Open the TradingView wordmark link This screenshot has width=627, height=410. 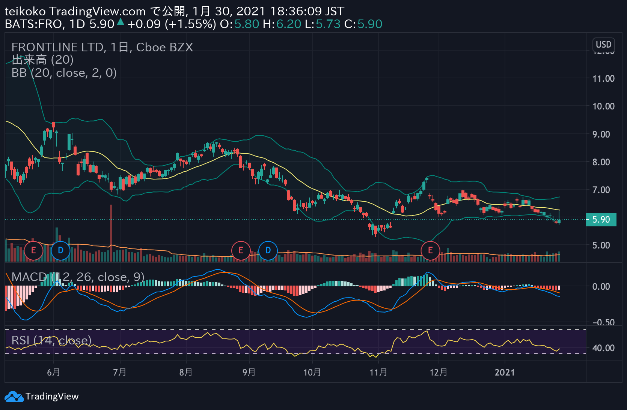pos(52,397)
